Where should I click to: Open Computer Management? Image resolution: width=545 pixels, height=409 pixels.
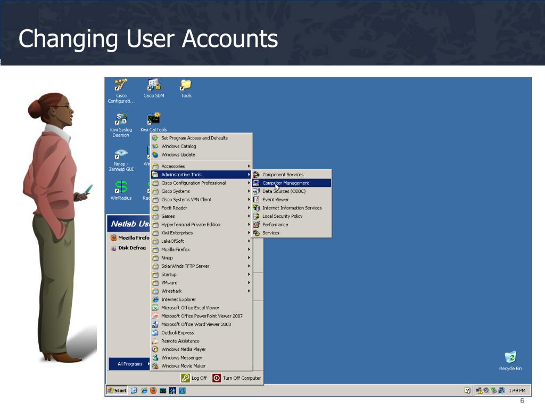click(x=292, y=183)
